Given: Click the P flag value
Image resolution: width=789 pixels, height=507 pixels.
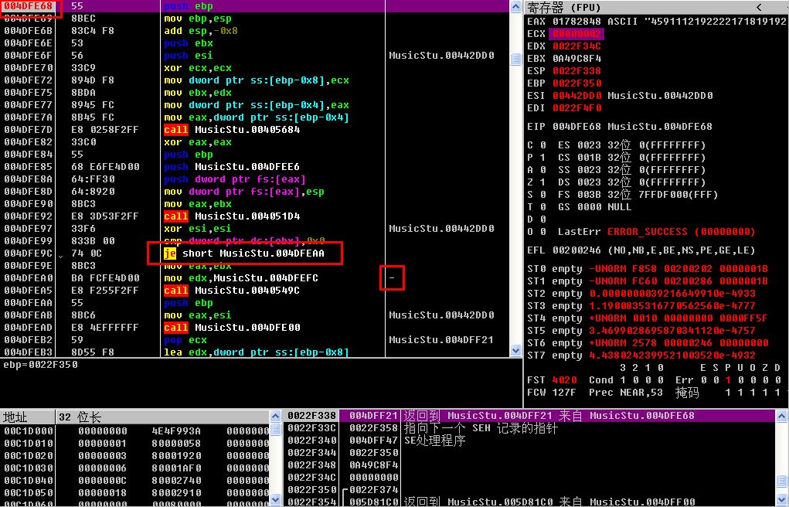Looking at the screenshot, I should [543, 158].
